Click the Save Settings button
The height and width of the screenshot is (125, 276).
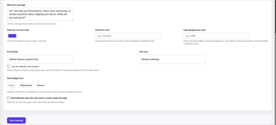pos(16,120)
